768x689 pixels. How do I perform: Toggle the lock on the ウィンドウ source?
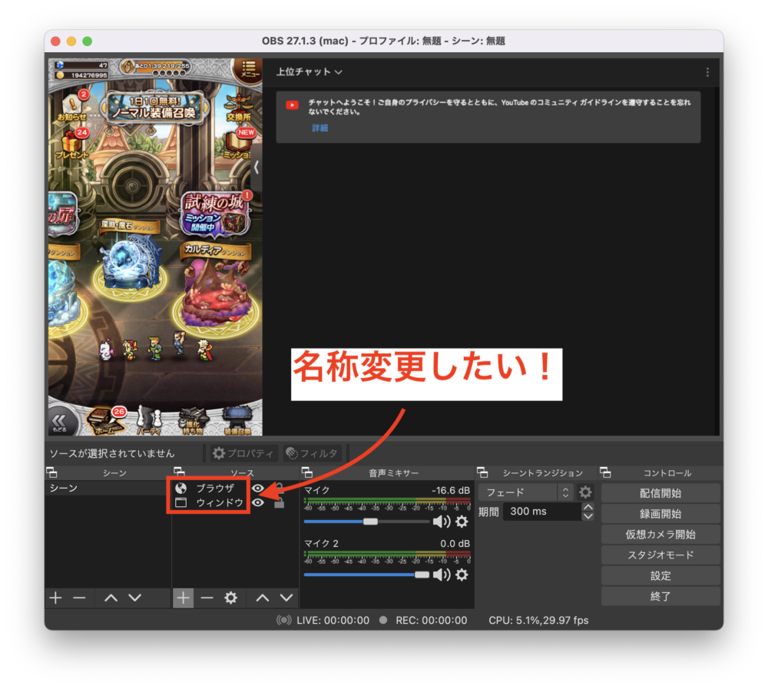click(280, 503)
